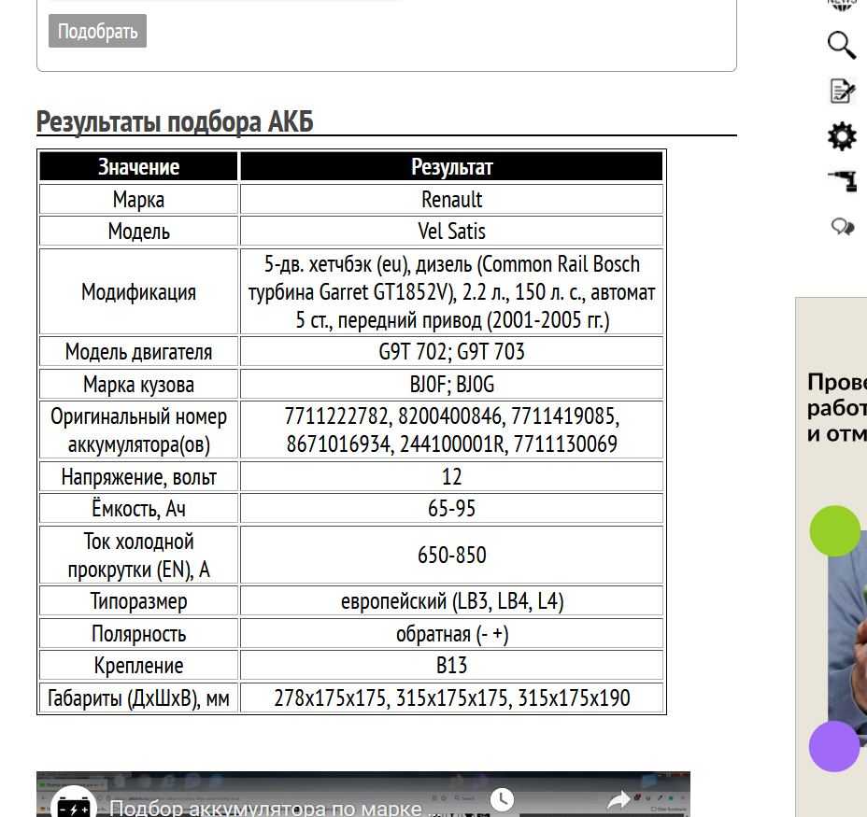Click the document with pencil icon

click(x=842, y=91)
